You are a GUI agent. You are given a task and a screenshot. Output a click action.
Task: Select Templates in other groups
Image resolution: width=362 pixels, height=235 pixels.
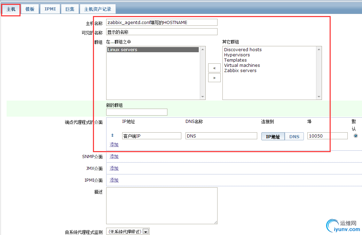[235, 60]
